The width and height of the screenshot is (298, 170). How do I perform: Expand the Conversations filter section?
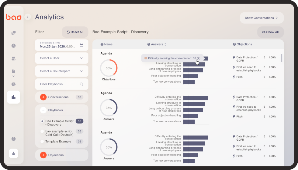43,97
